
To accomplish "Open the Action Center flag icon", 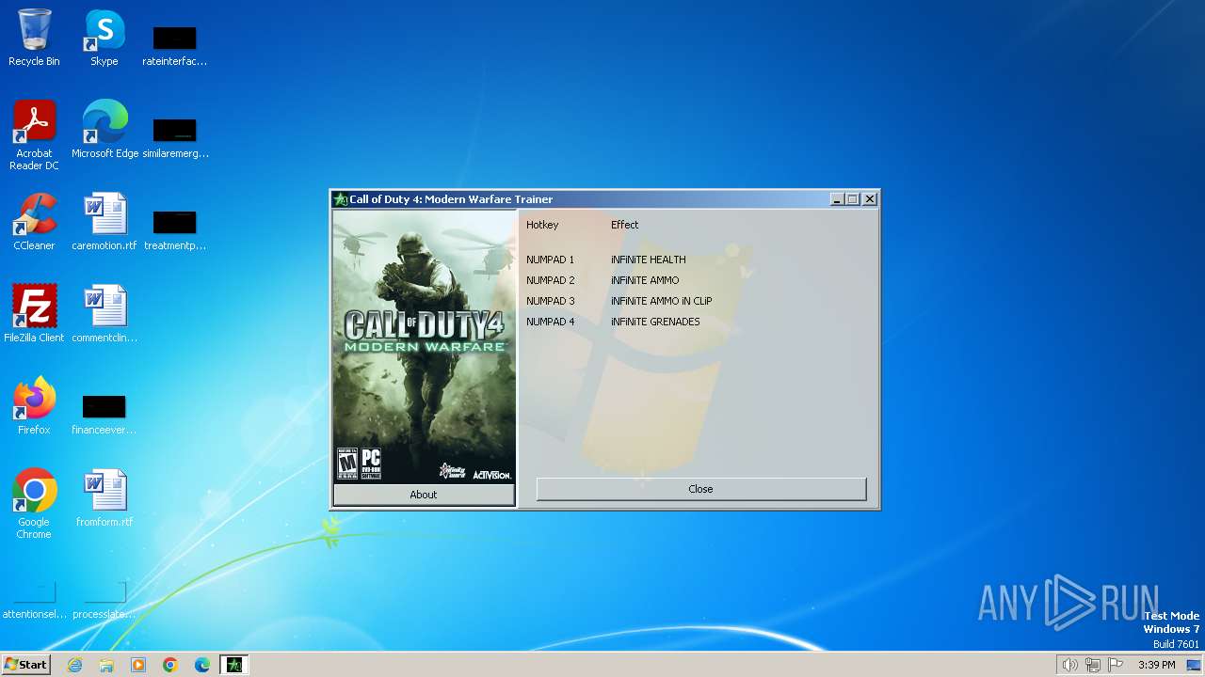I will pyautogui.click(x=1116, y=665).
